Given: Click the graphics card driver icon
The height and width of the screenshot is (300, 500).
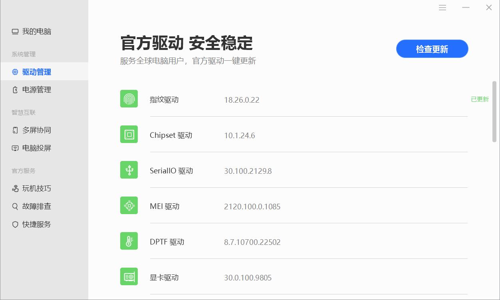Looking at the screenshot, I should (x=129, y=276).
